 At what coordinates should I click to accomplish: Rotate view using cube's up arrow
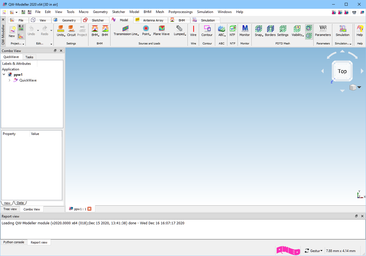[x=342, y=51]
